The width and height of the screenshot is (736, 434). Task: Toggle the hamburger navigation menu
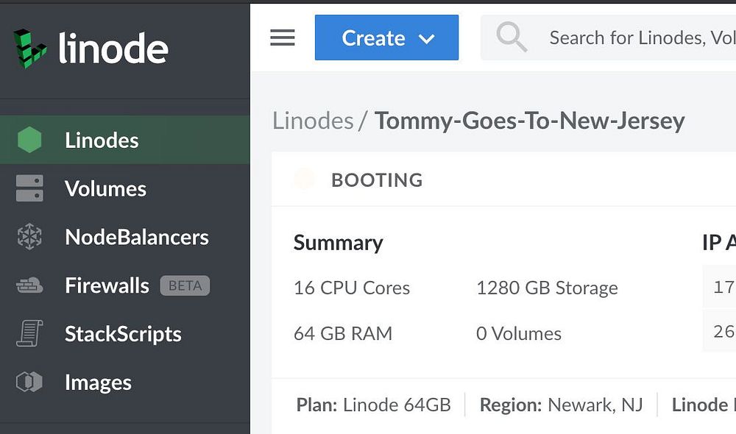coord(283,38)
